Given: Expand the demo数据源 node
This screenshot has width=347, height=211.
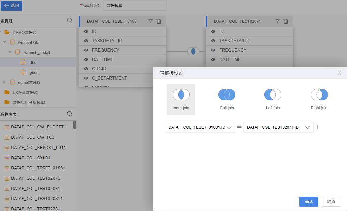Looking at the screenshot, I should (4, 82).
